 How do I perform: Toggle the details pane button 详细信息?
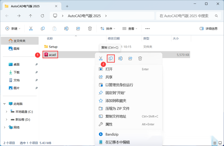click(209, 29)
